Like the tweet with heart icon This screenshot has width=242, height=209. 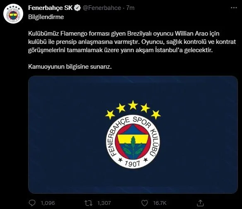tap(145, 203)
